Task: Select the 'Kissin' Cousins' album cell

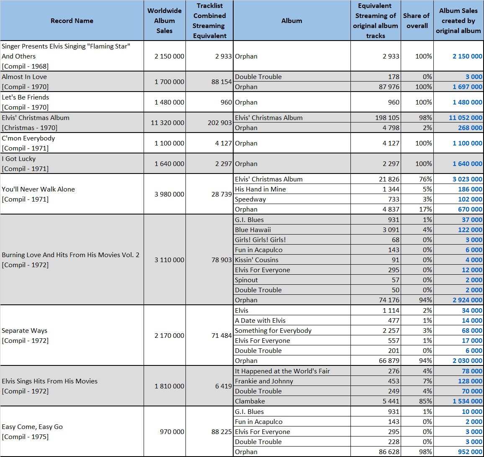Action: pos(292,260)
